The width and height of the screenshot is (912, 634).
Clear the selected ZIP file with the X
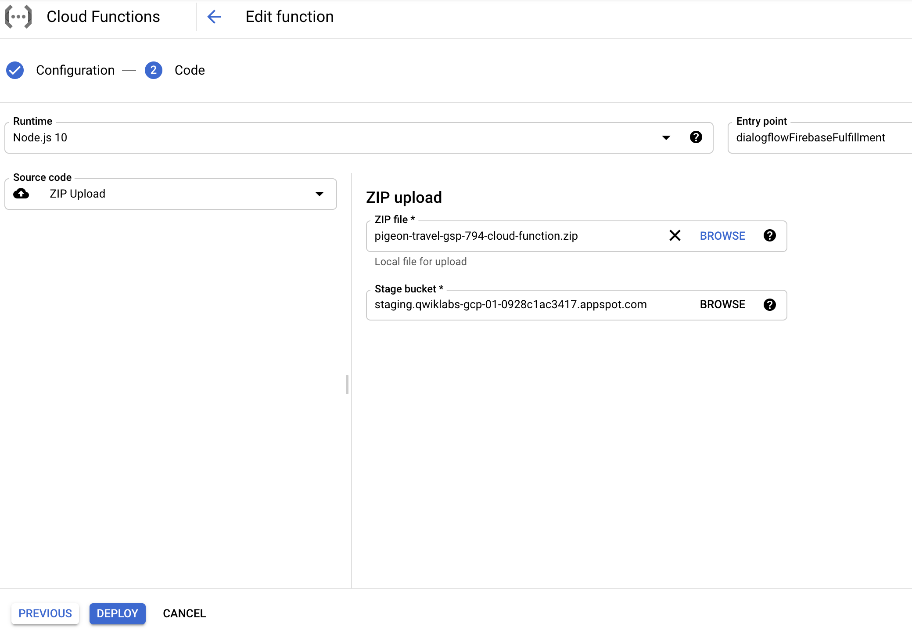tap(675, 236)
